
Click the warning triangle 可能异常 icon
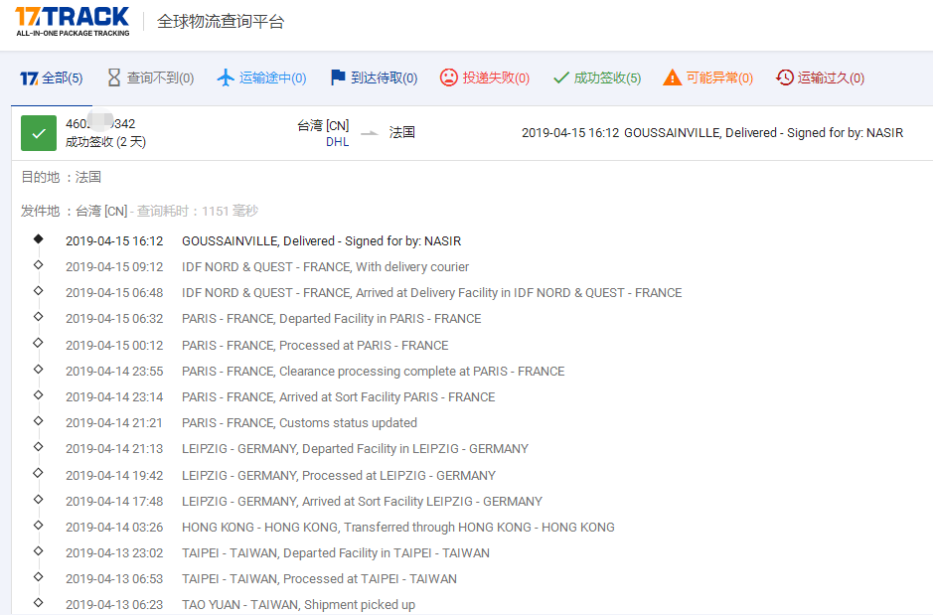pyautogui.click(x=673, y=77)
